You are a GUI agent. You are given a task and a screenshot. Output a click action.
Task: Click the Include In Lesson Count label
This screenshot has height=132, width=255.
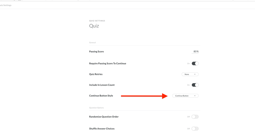pos(102,85)
